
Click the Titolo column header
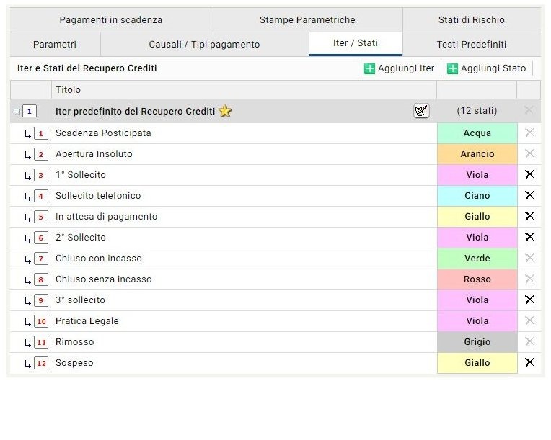coord(69,90)
